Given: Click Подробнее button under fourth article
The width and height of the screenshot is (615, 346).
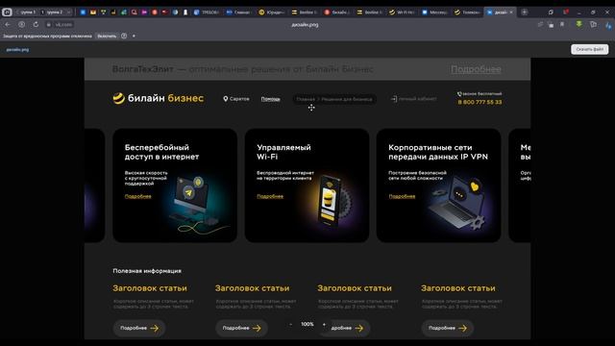Looking at the screenshot, I should (448, 328).
